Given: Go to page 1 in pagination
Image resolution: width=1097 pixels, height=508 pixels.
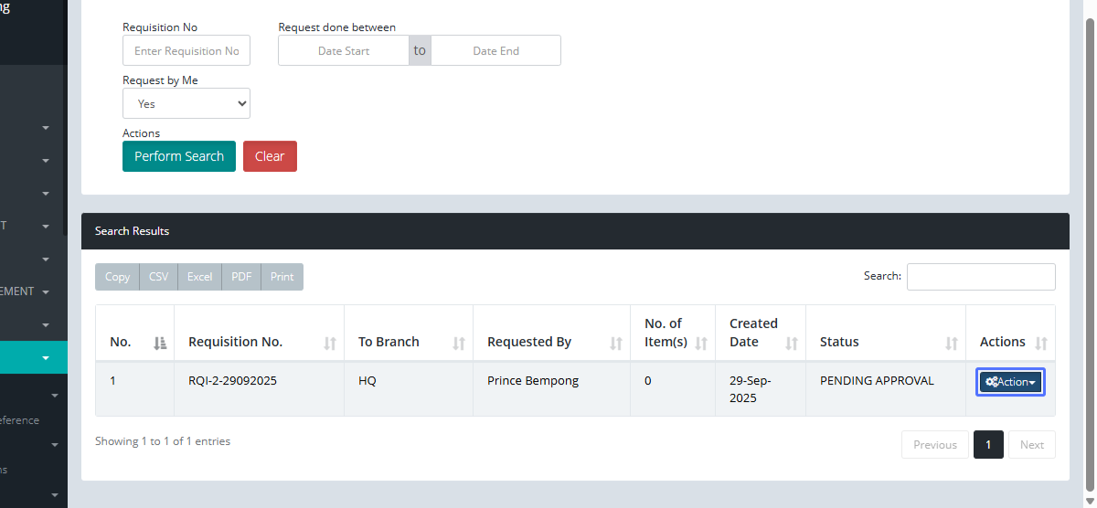Looking at the screenshot, I should click(x=988, y=445).
